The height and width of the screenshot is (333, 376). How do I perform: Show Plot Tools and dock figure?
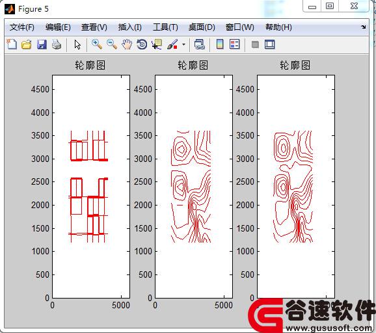point(270,45)
